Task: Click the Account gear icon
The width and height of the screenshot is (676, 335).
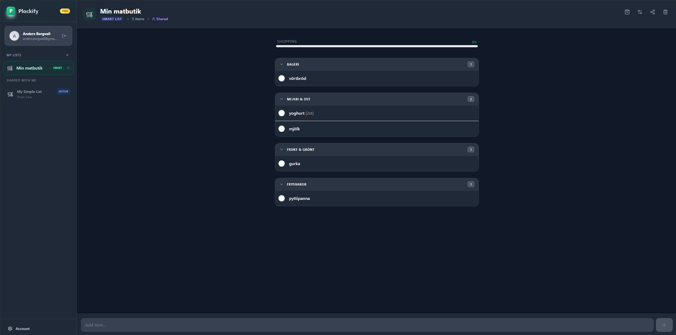Action: [x=10, y=329]
